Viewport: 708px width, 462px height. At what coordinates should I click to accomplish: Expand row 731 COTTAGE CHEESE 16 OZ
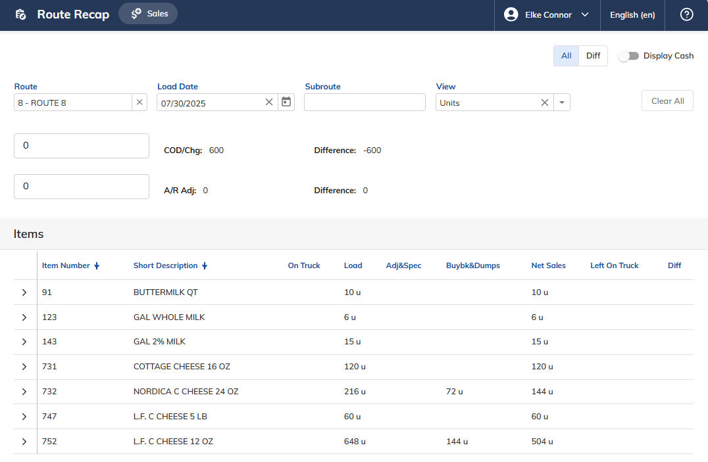coord(24,367)
